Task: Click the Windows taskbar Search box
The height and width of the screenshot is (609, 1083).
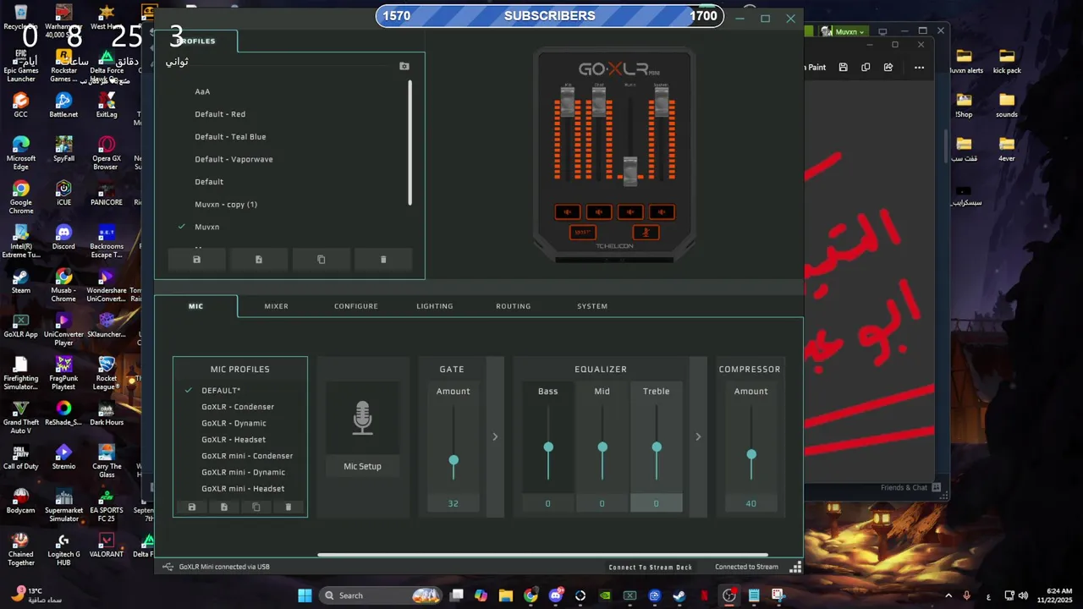Action: 382,595
